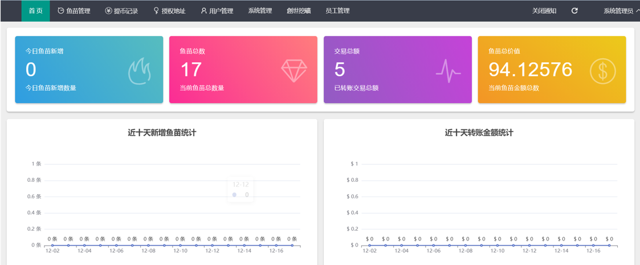Click the yen icon beside 提币记录
The image size is (640, 265).
(x=108, y=11)
